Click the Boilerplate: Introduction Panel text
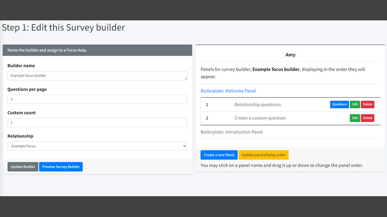 232,132
